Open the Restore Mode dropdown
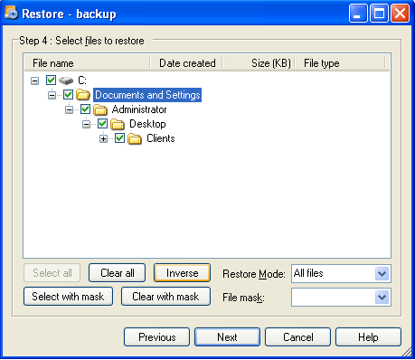 point(382,274)
